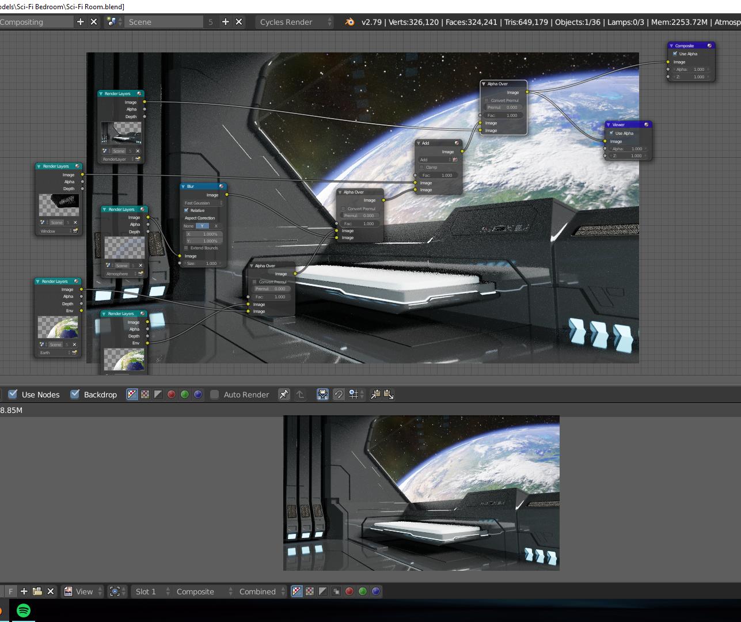Toggle Use Alpha on Composite node
Image resolution: width=741 pixels, height=622 pixels.
coord(675,54)
